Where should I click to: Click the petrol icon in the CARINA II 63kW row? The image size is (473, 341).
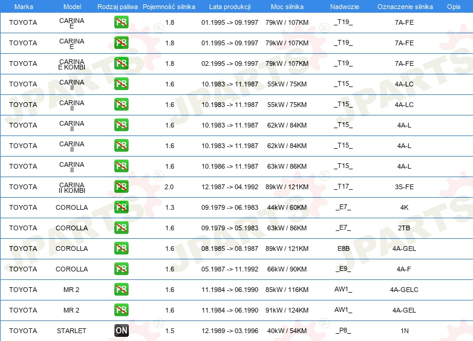[x=121, y=166]
